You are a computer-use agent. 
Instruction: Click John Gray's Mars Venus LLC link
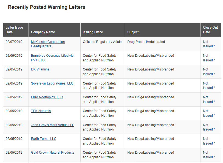click(53, 125)
